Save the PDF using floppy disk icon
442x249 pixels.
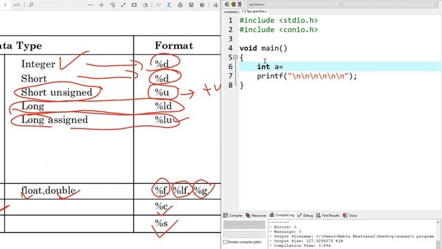pyautogui.click(x=191, y=5)
